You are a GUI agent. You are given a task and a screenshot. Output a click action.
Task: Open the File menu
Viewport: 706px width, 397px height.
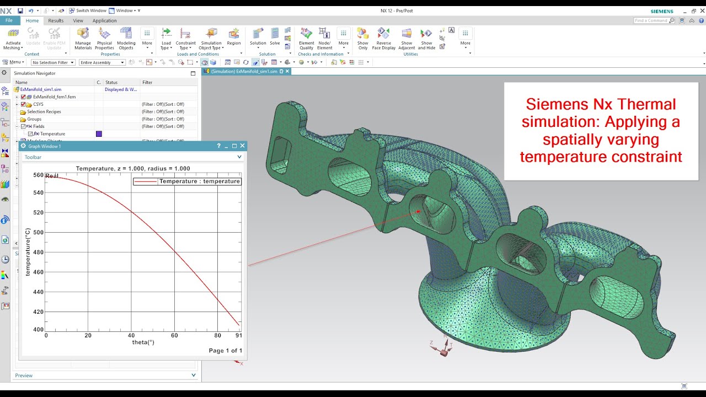pos(9,20)
